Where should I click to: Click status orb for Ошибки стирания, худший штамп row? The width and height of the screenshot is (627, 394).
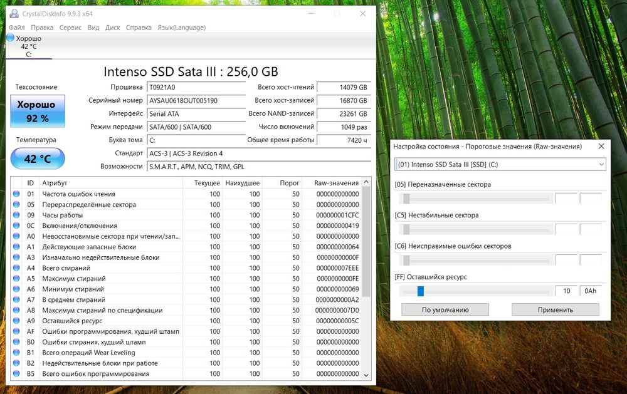point(16,341)
